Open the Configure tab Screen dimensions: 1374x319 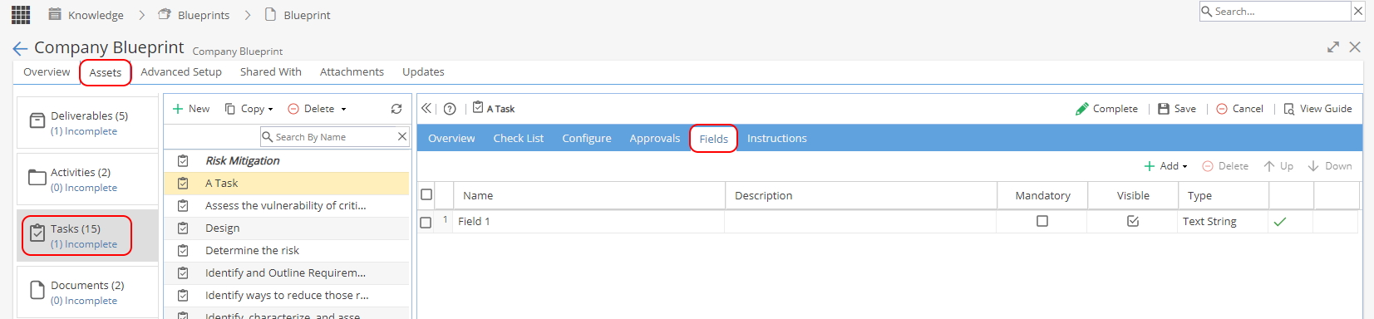pyautogui.click(x=587, y=138)
